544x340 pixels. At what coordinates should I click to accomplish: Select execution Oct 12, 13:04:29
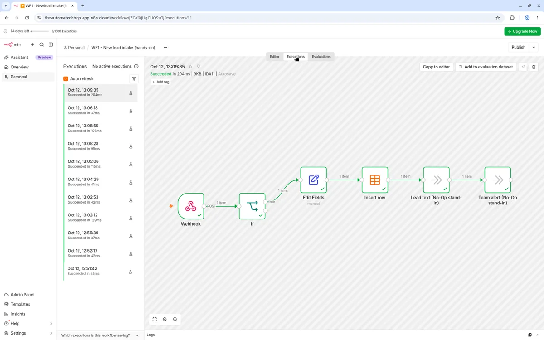pyautogui.click(x=101, y=182)
